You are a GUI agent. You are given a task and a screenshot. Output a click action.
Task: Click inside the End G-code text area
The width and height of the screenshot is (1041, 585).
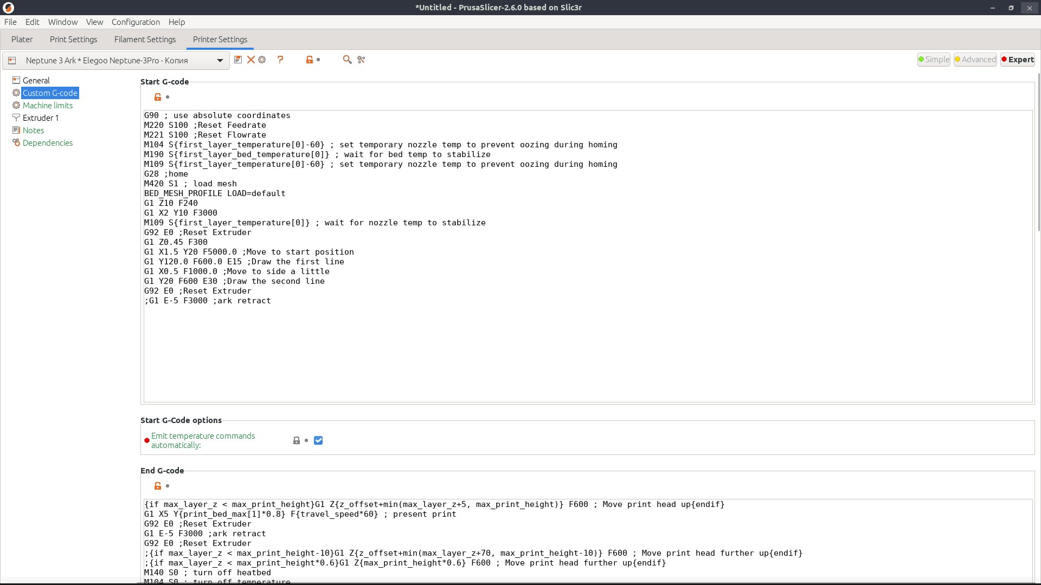tap(588, 542)
